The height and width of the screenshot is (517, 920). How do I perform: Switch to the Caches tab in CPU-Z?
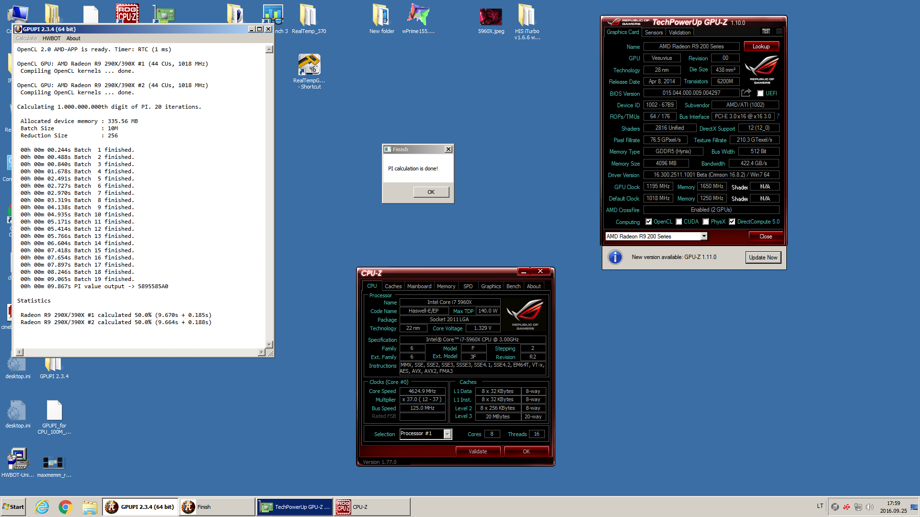coord(393,286)
